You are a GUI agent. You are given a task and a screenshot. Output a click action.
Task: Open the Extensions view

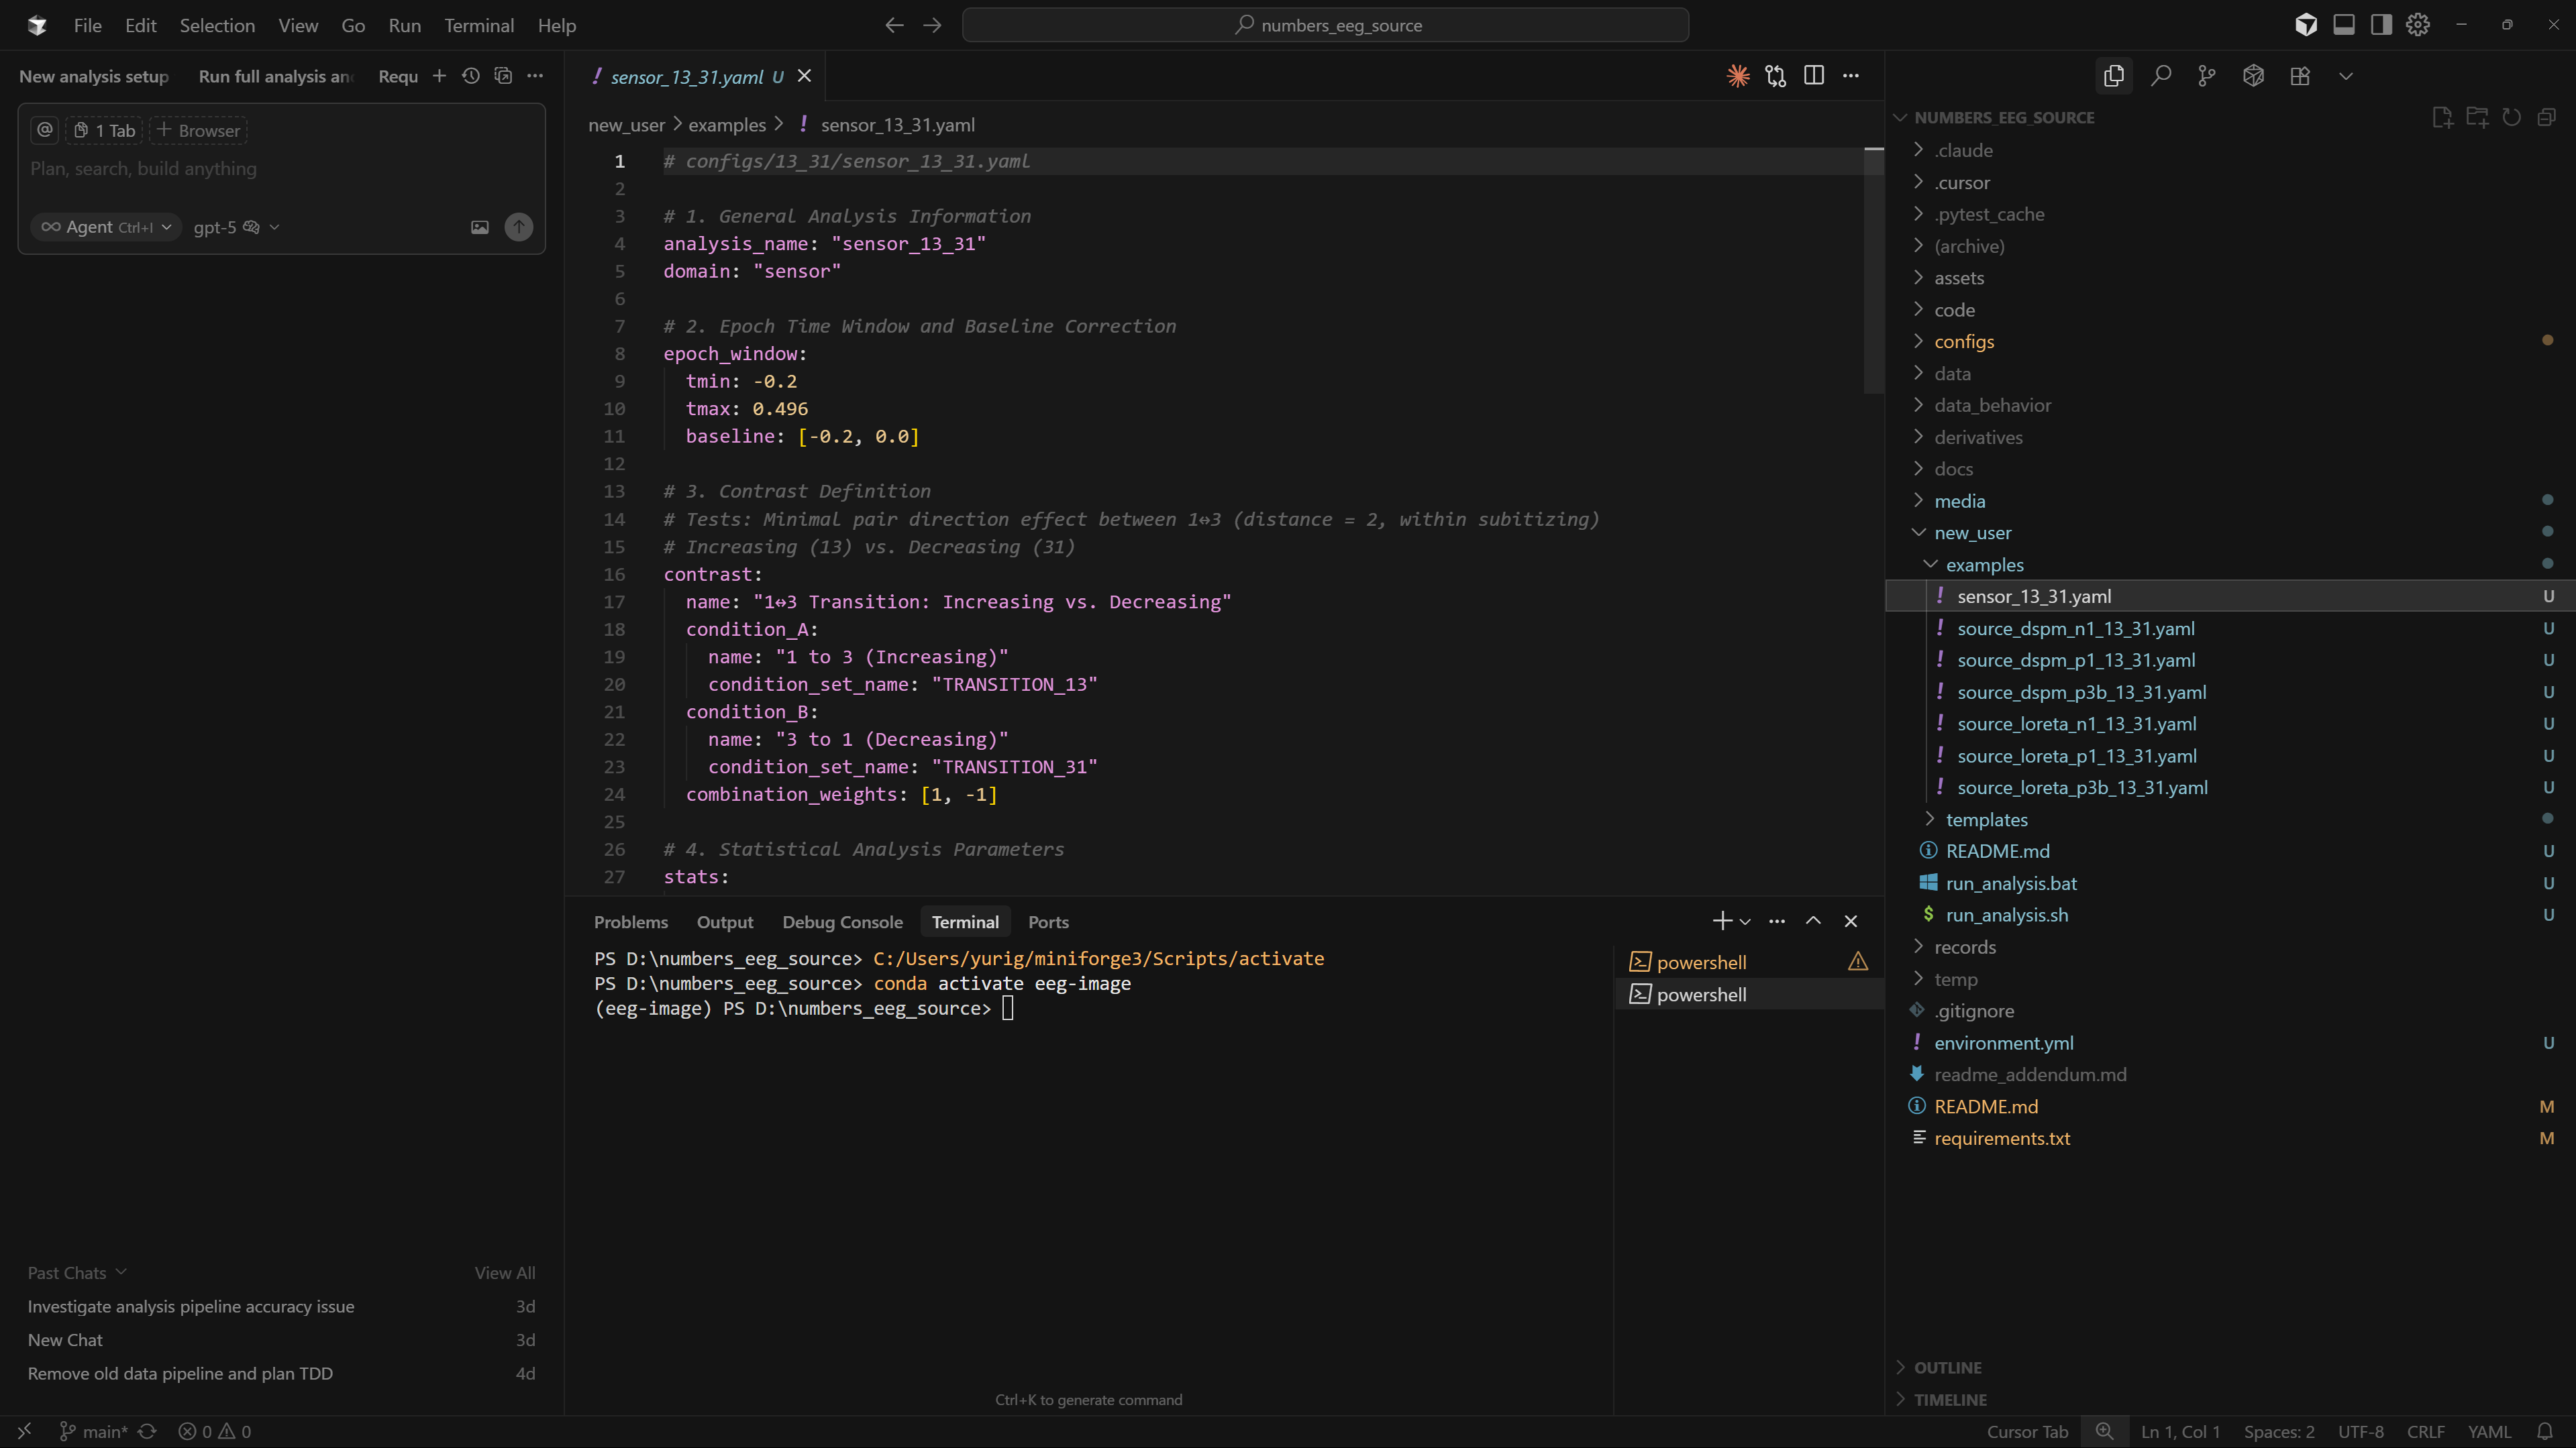[2299, 75]
